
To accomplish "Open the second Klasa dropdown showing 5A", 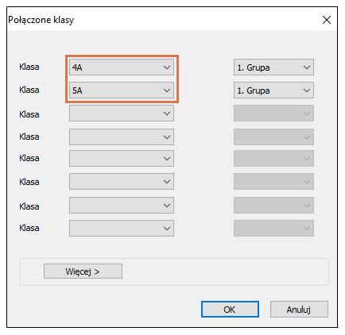I will tap(122, 90).
